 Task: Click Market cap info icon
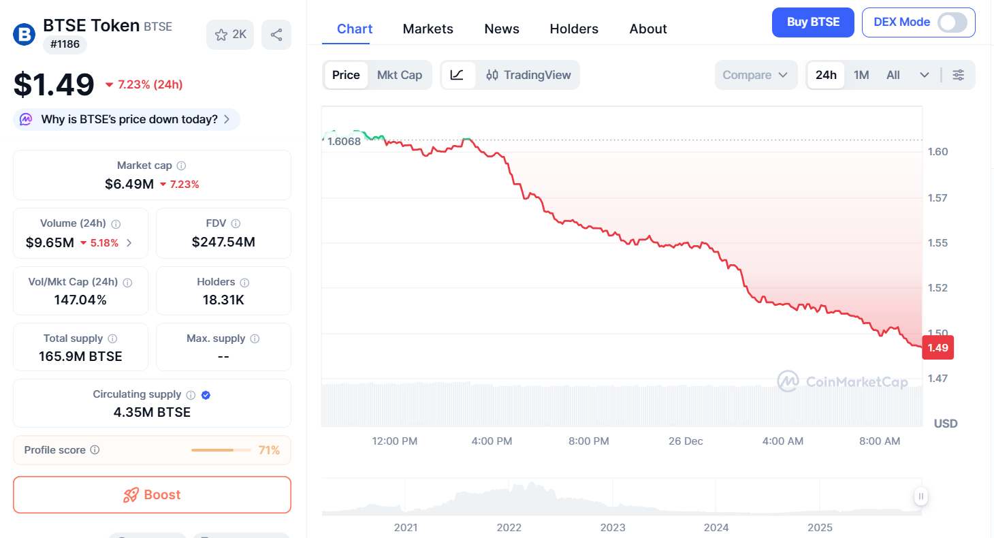[181, 165]
